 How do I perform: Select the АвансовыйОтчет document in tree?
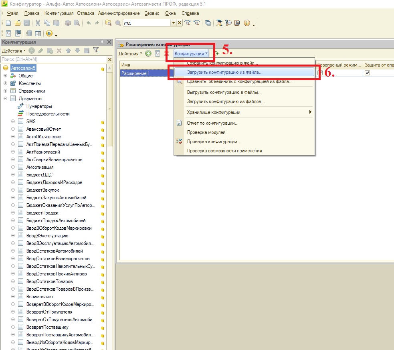44,129
